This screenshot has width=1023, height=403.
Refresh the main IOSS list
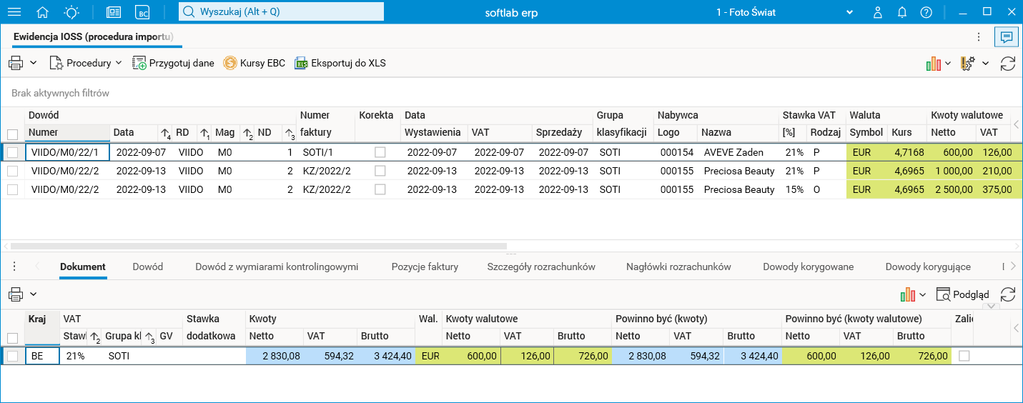click(x=1008, y=64)
